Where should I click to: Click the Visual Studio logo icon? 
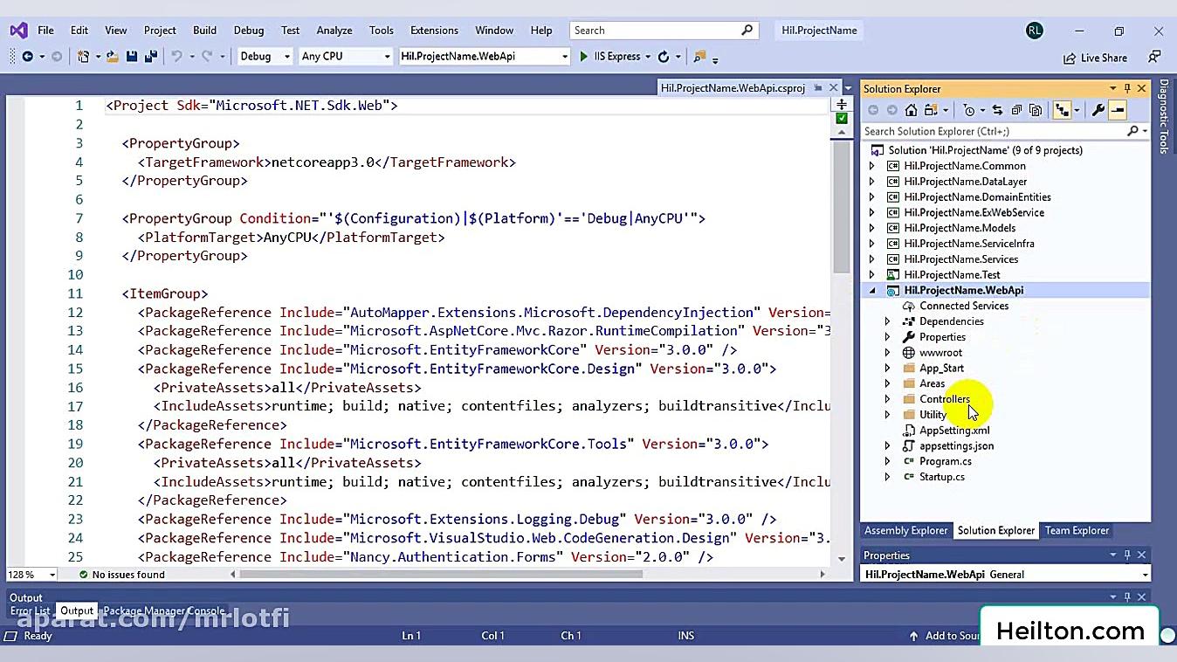pyautogui.click(x=18, y=31)
